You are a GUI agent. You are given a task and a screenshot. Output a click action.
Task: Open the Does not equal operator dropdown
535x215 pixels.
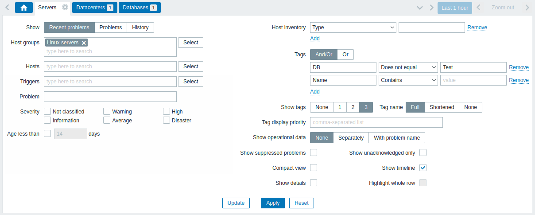pos(408,67)
